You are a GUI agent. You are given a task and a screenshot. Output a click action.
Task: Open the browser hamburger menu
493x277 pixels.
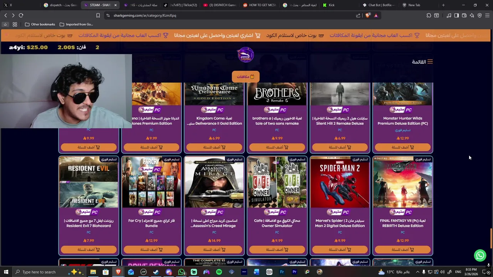(x=487, y=15)
